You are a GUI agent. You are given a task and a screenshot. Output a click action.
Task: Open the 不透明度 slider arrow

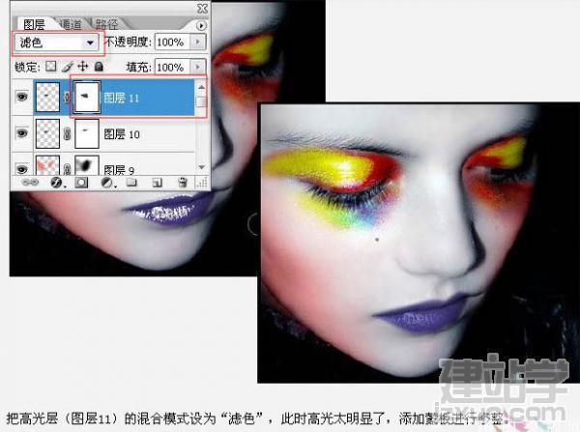pyautogui.click(x=198, y=43)
